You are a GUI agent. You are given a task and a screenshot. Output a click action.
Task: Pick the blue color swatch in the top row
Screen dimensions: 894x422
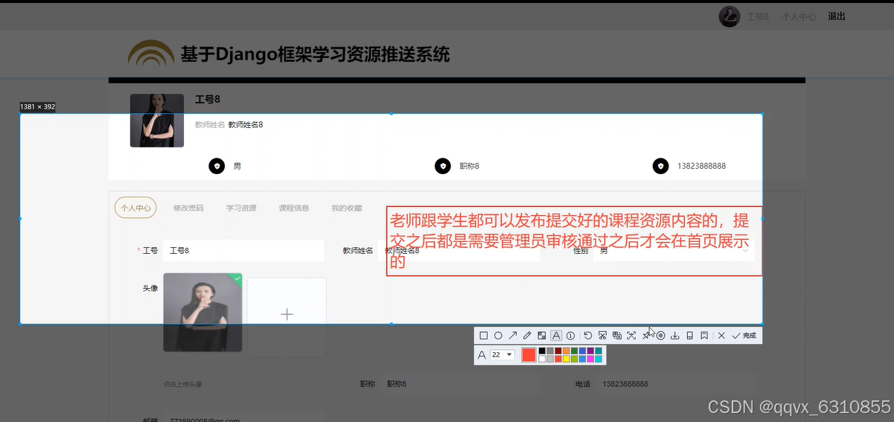pyautogui.click(x=582, y=351)
